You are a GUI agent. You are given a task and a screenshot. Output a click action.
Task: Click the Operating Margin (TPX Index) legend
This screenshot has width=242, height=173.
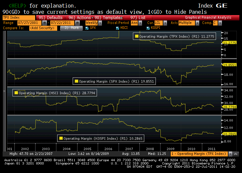(x=174, y=36)
